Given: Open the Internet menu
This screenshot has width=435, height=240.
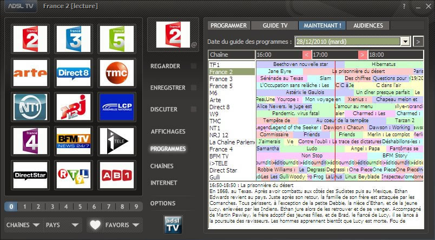Looking at the screenshot, I should coord(164,183).
